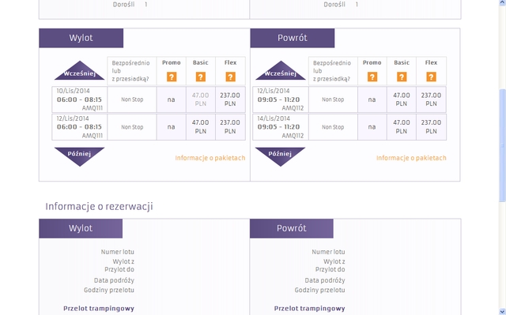
Task: Click the Wylot header above flight table
Action: [81, 38]
